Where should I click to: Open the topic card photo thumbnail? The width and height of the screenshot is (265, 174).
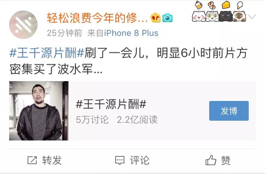(x=39, y=111)
